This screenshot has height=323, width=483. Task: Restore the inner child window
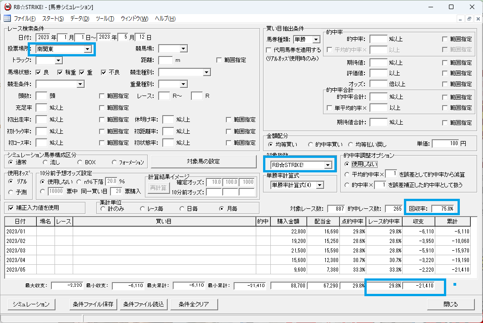[469, 19]
